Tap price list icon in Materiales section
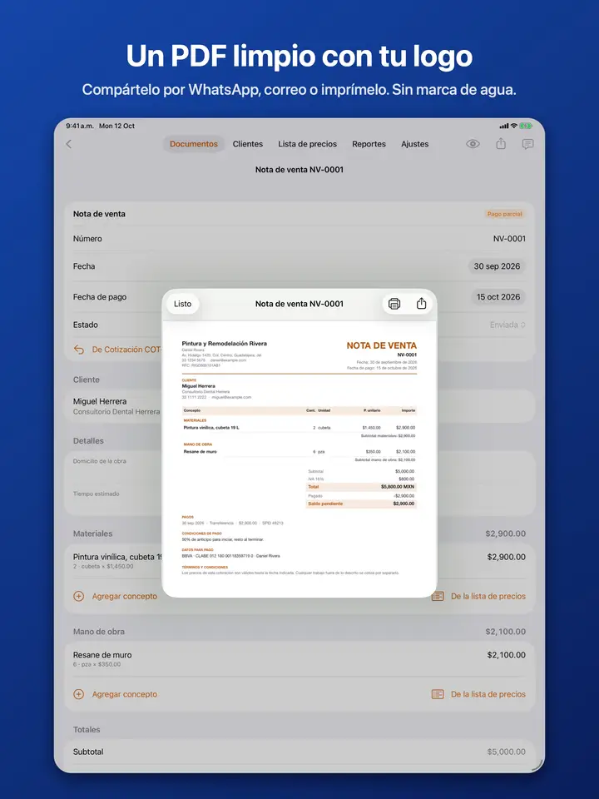The image size is (599, 799). 438,596
